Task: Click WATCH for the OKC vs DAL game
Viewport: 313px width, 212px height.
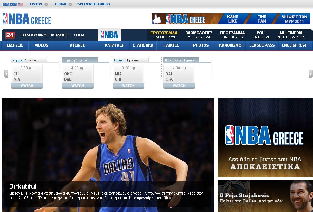Action: pyautogui.click(x=78, y=86)
